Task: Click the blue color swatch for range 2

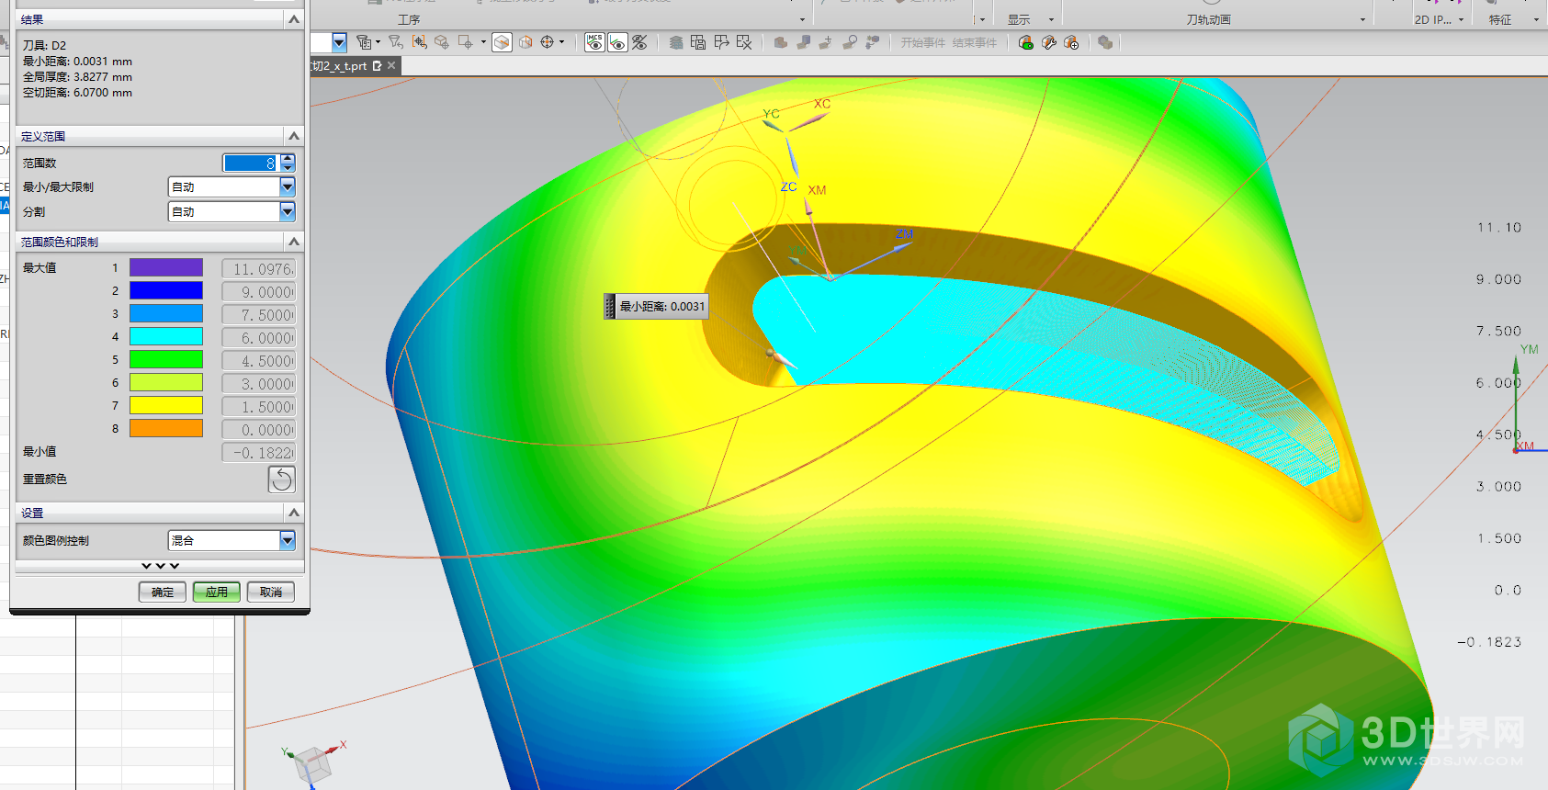Action: (166, 290)
